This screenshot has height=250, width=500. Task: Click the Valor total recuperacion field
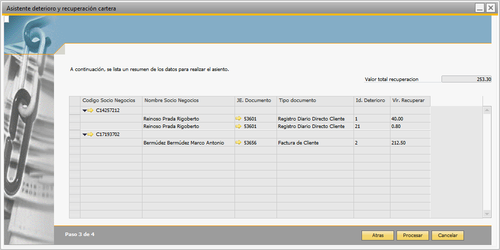[466, 79]
